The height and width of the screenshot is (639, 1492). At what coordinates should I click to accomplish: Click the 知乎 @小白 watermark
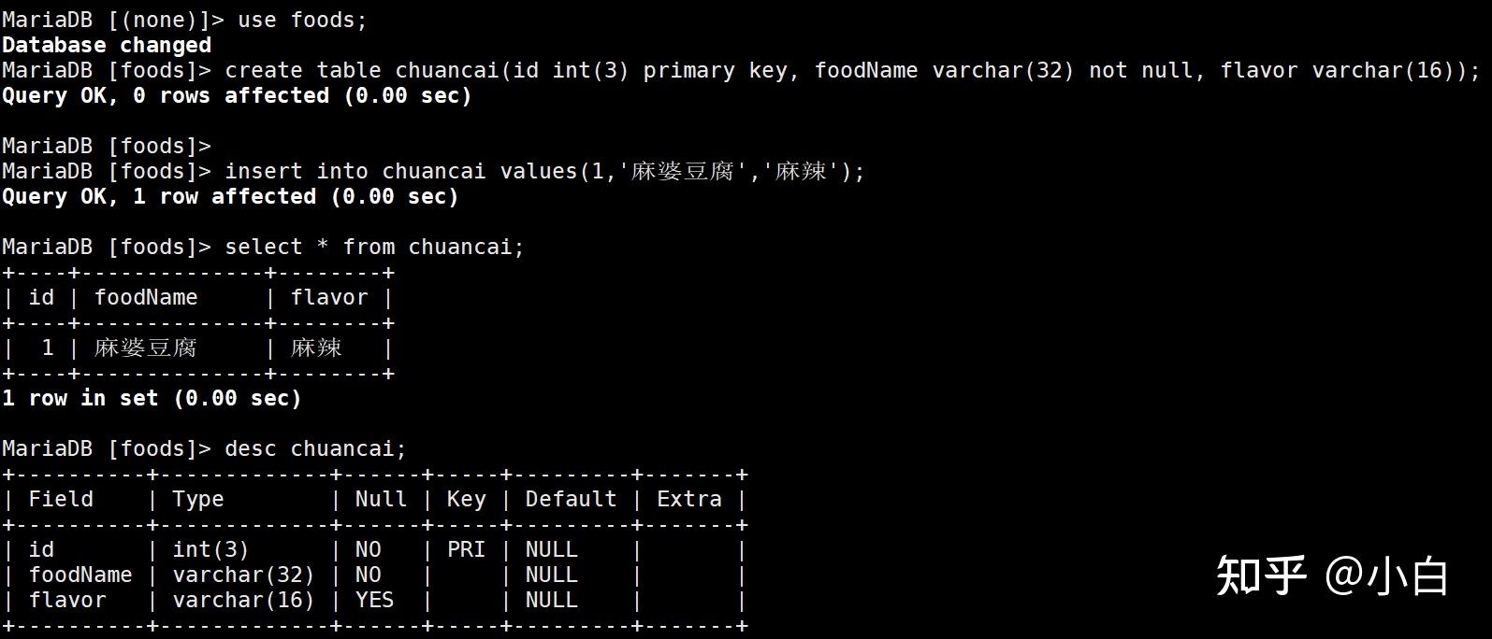(x=1332, y=575)
